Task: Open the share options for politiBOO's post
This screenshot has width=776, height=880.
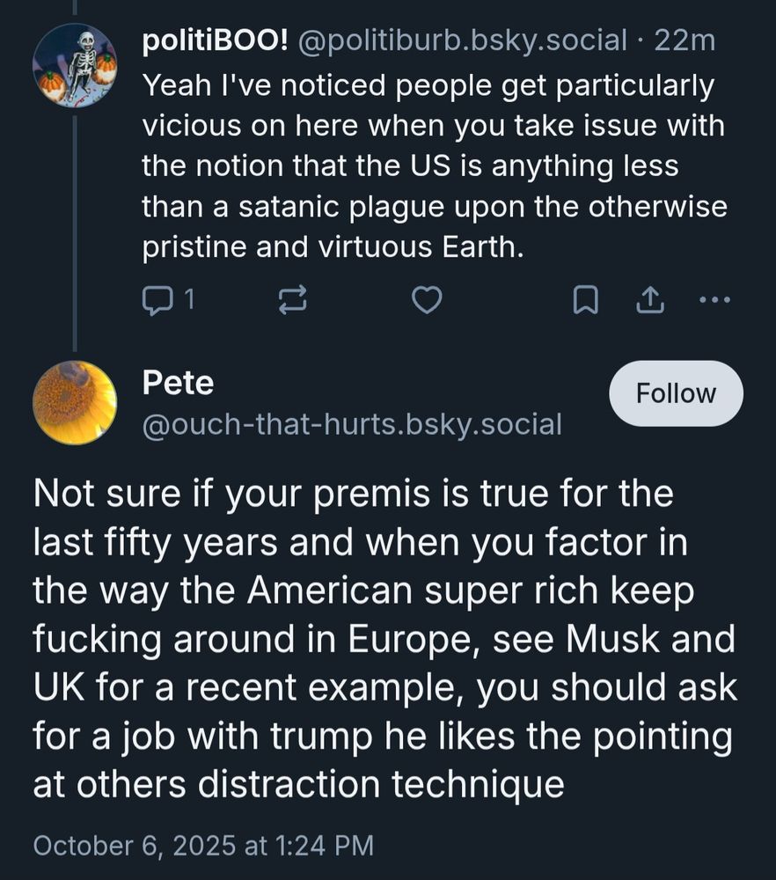Action: click(648, 302)
